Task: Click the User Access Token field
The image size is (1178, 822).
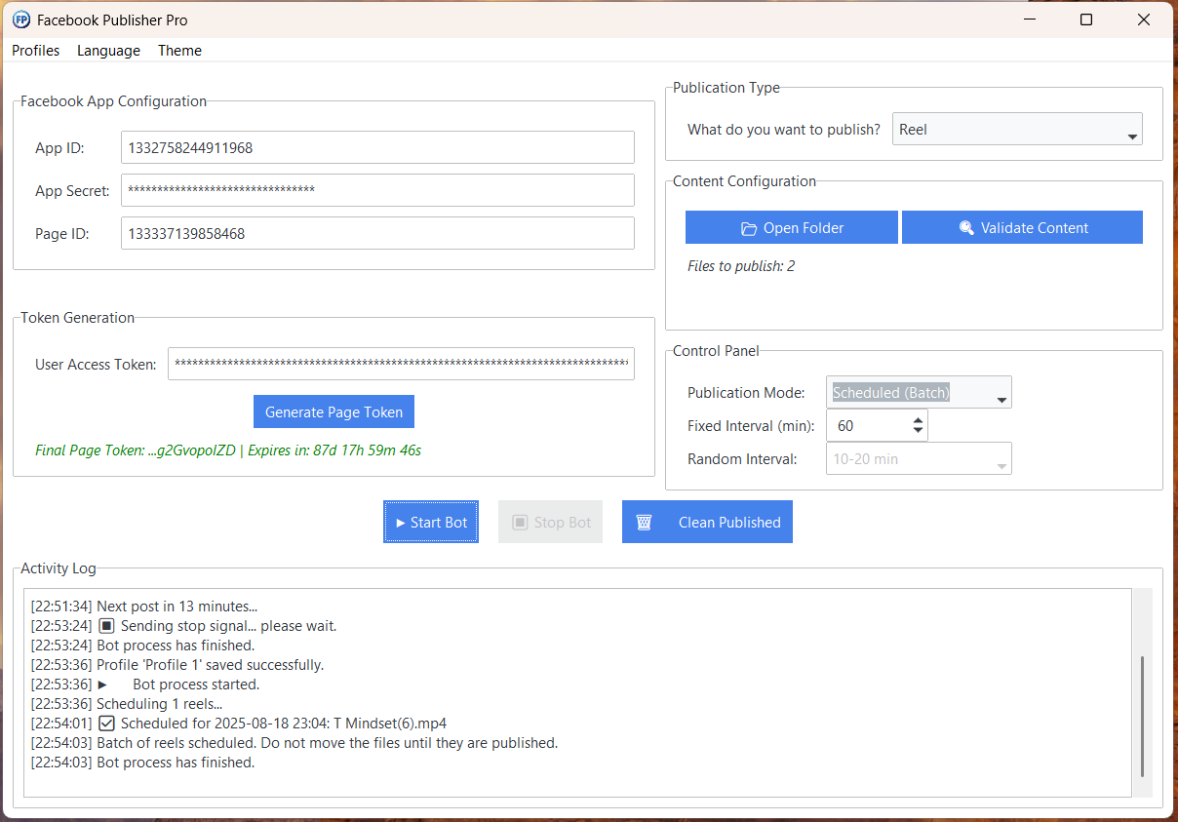Action: click(401, 364)
